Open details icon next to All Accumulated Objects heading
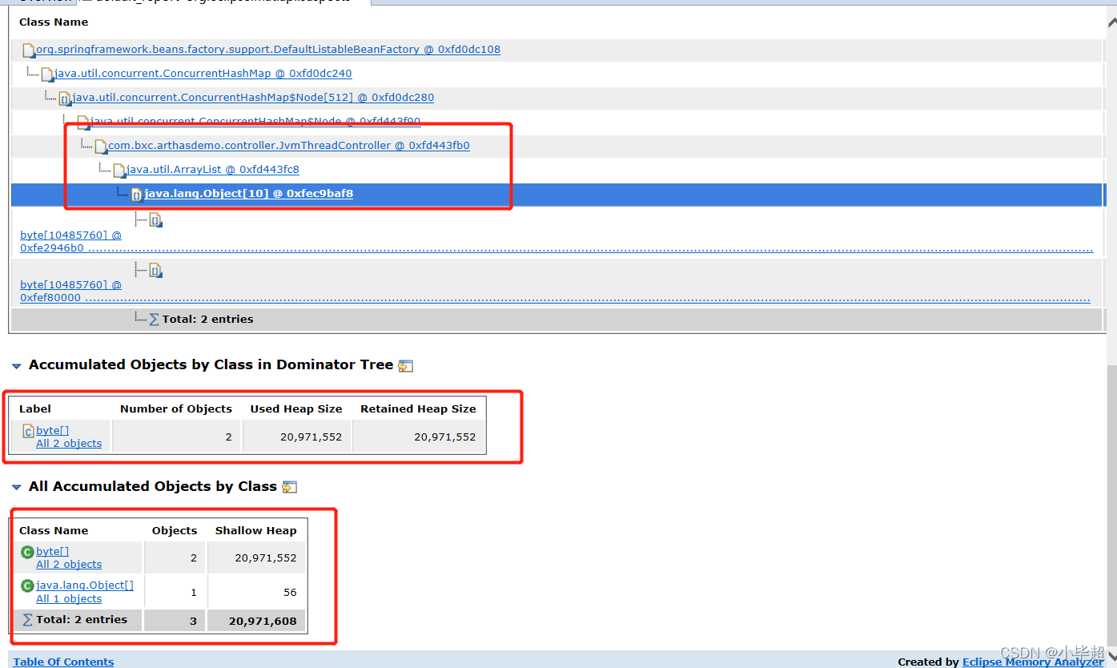Viewport: 1117px width, 668px height. tap(290, 487)
